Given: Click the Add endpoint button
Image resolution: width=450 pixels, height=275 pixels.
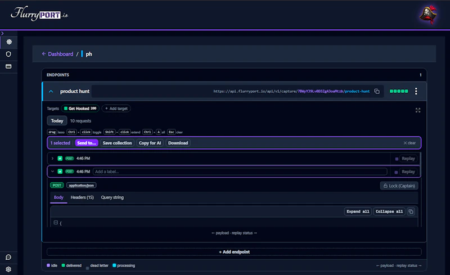Looking at the screenshot, I should [x=234, y=252].
